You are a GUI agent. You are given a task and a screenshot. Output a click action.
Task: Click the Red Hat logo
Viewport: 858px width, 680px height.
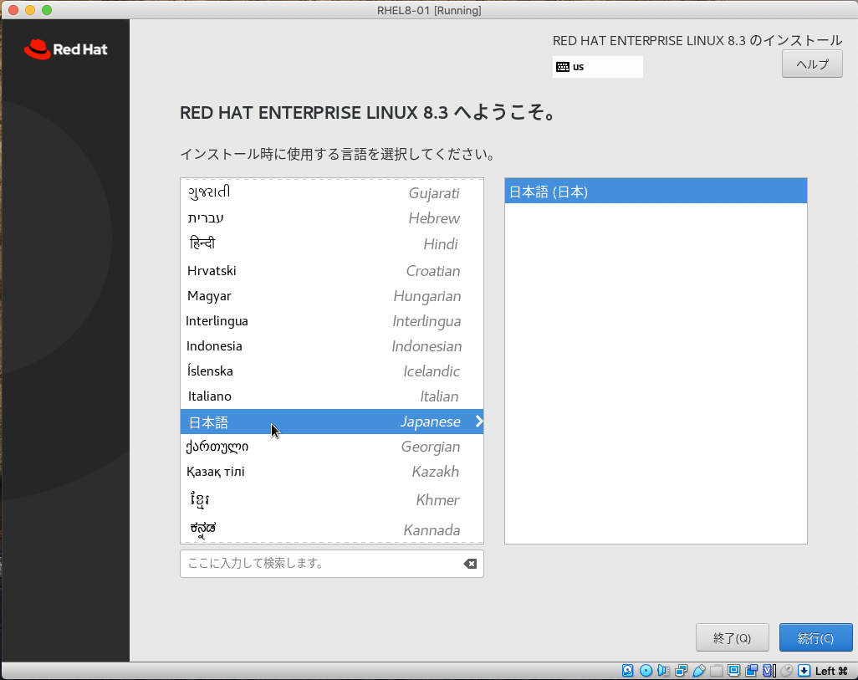64,49
